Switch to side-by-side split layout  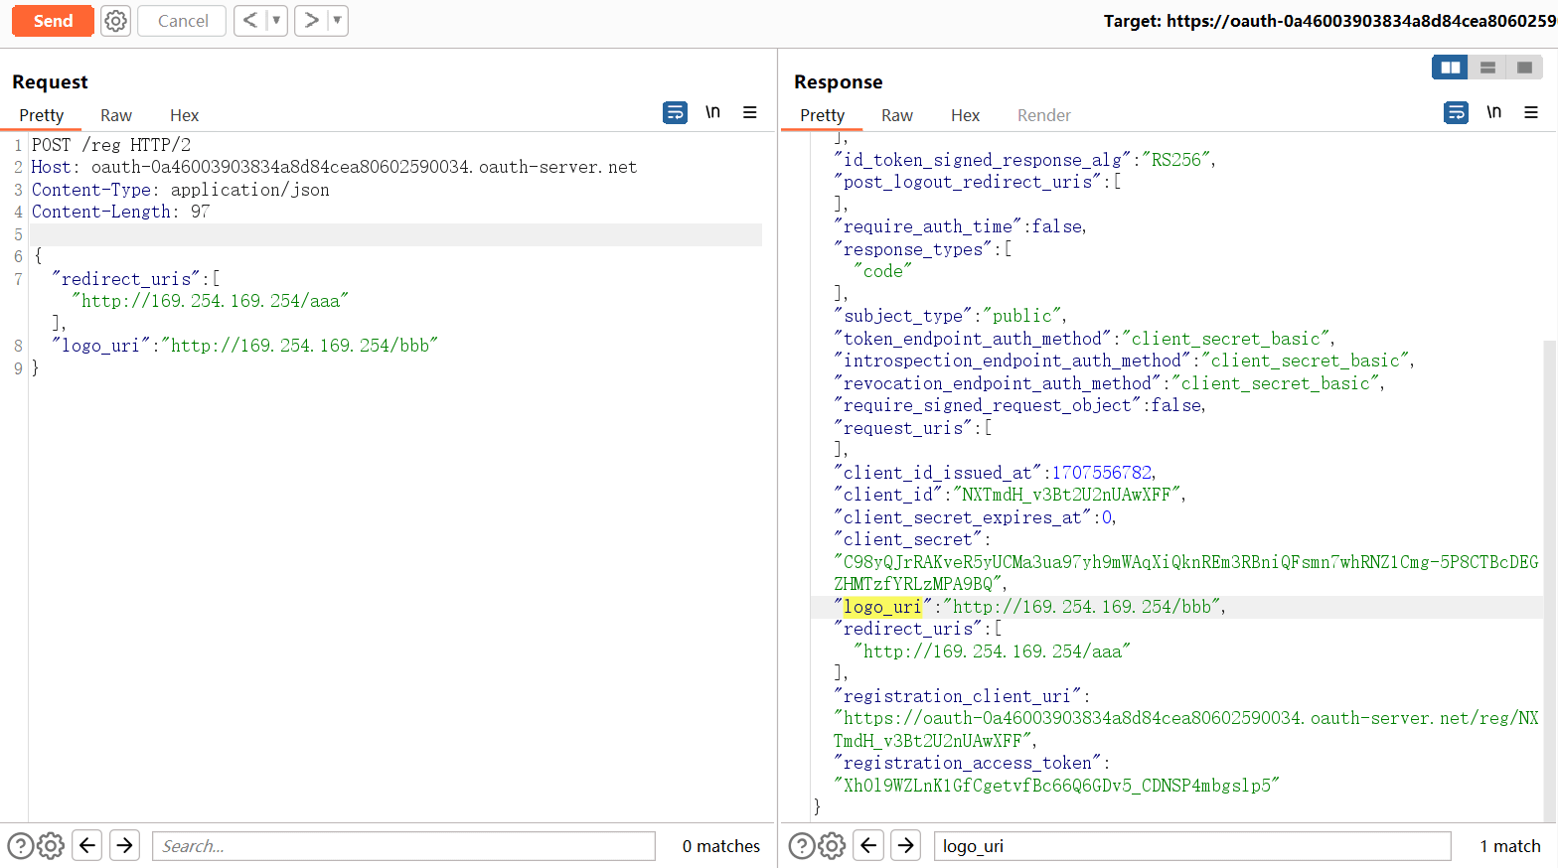1451,68
